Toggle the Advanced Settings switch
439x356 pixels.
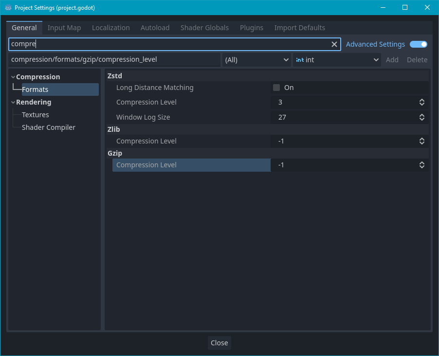point(418,44)
